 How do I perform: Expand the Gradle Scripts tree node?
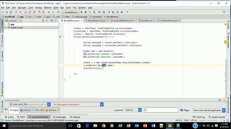coord(5,28)
